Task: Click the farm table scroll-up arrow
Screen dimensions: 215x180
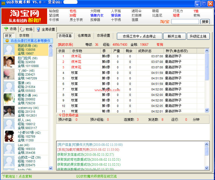Action: click(207, 51)
